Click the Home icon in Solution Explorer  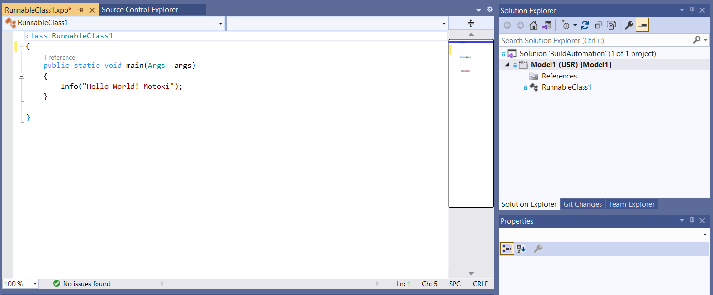(x=533, y=25)
